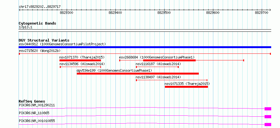280x128 pixels.
Task: Click the thick esv2668684 variant bar
Action: (169, 60)
